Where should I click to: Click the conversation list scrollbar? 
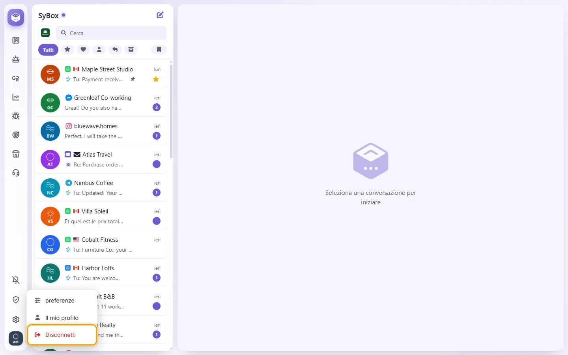[171, 111]
